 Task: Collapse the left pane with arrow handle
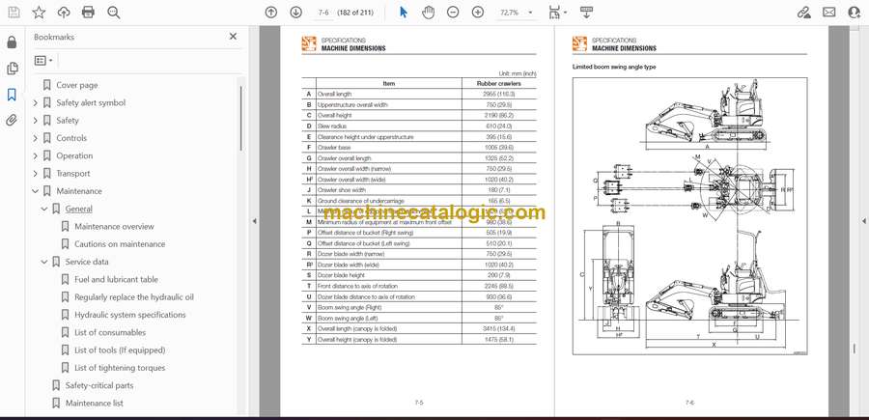pos(254,221)
